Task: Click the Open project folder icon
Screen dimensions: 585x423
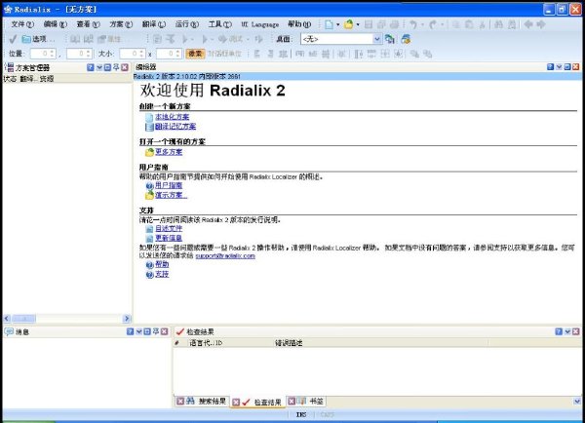Action: pyautogui.click(x=348, y=24)
